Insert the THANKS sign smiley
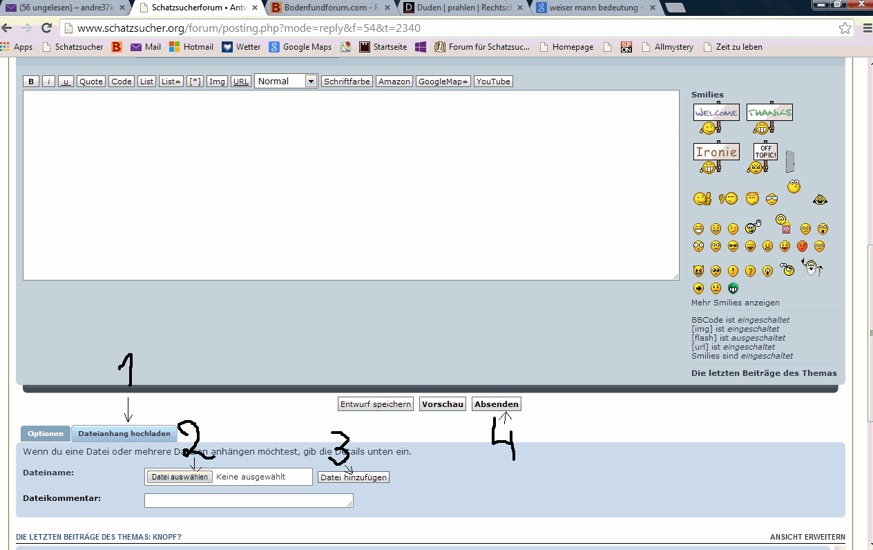The width and height of the screenshot is (873, 550). tap(769, 118)
